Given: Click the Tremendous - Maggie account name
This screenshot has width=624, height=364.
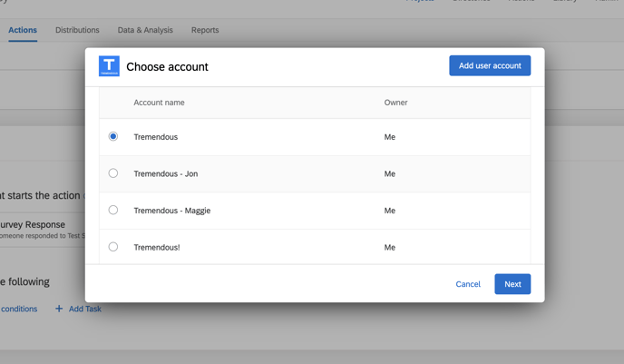Looking at the screenshot, I should pyautogui.click(x=172, y=211).
